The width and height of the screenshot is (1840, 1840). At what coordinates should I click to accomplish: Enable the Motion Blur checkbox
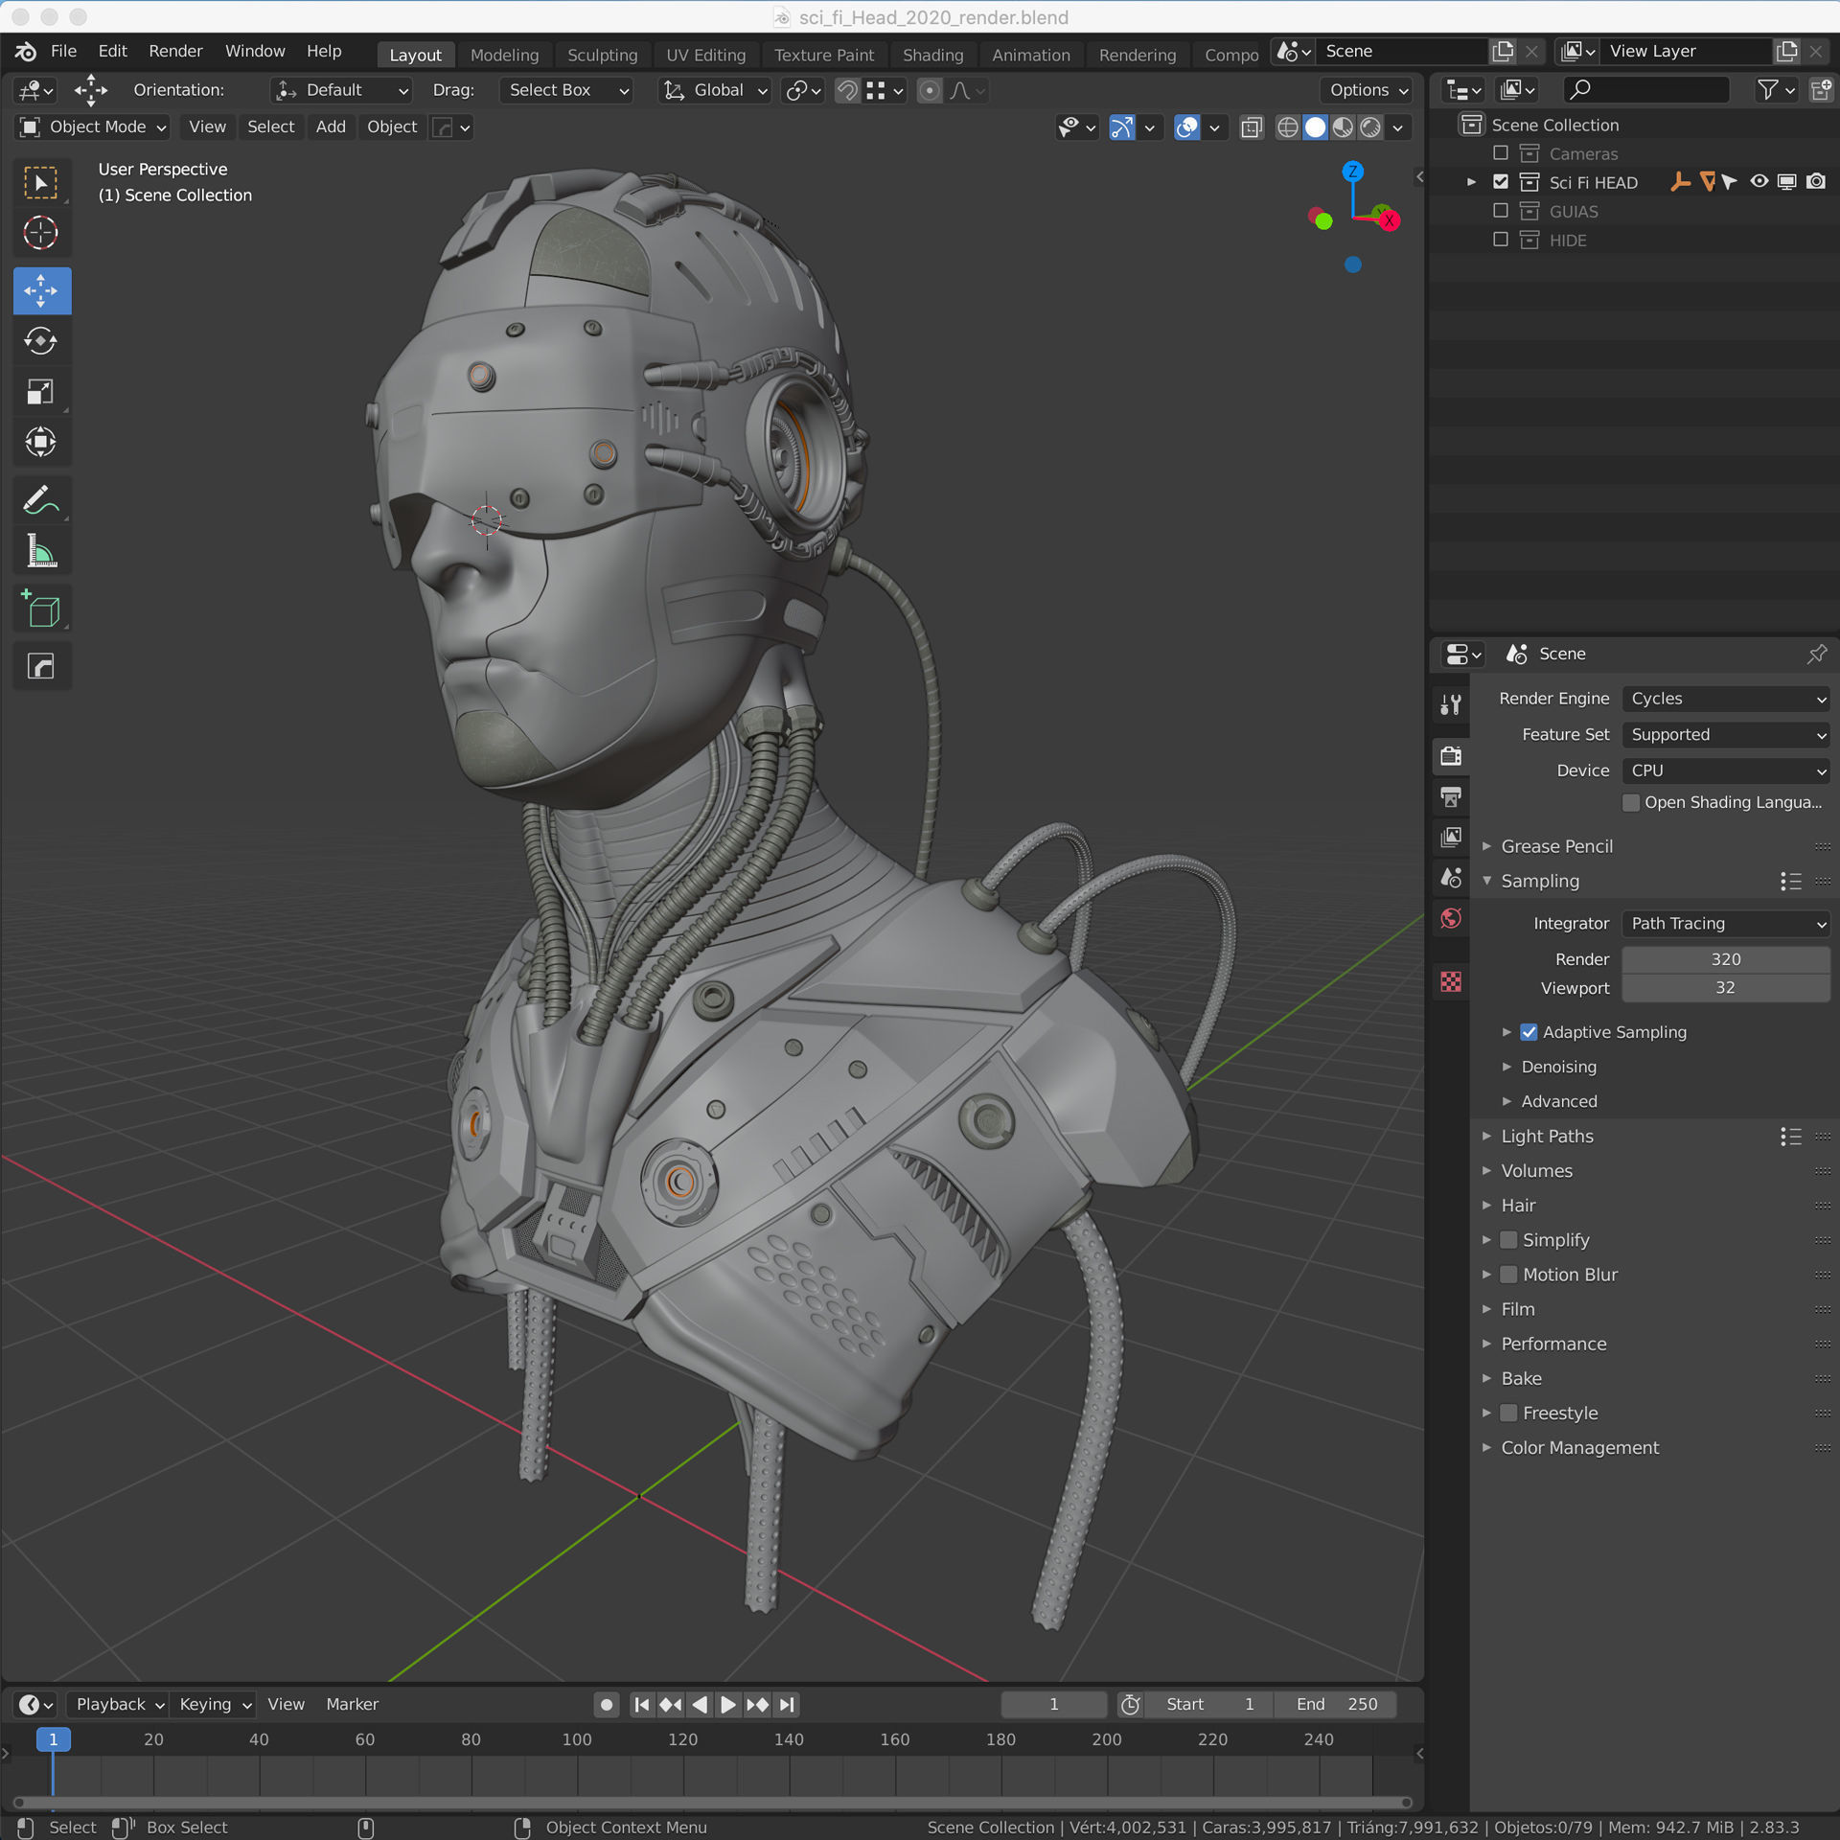[x=1508, y=1275]
